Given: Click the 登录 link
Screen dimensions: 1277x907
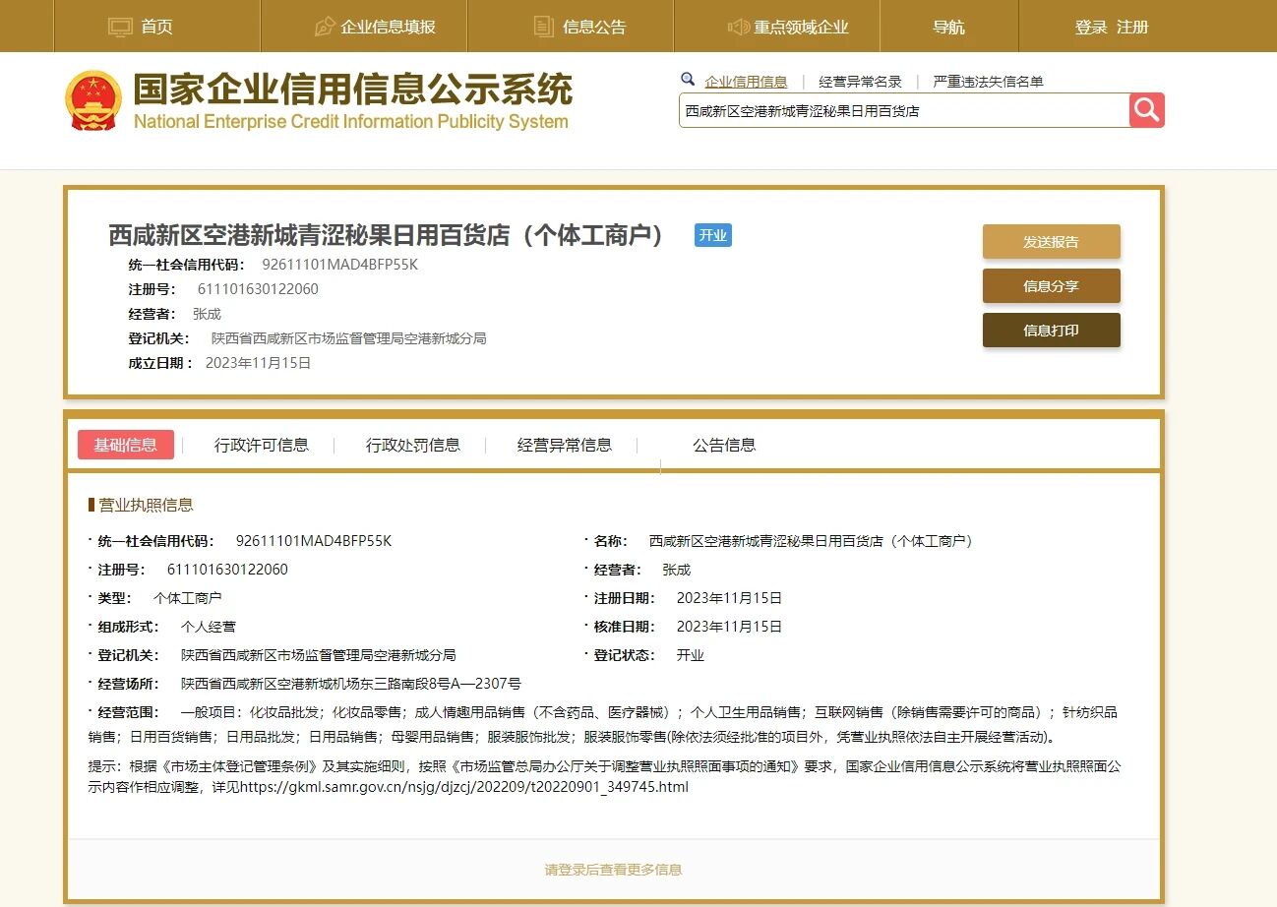Looking at the screenshot, I should click(1091, 27).
